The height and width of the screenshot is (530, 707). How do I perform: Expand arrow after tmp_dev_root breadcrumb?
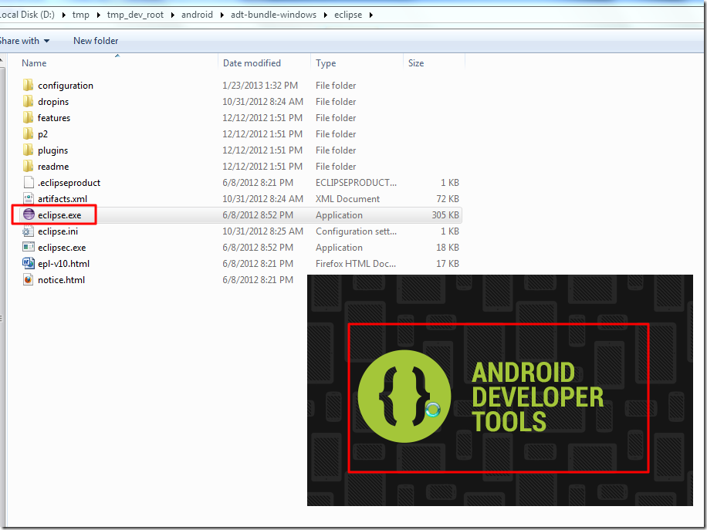(173, 15)
